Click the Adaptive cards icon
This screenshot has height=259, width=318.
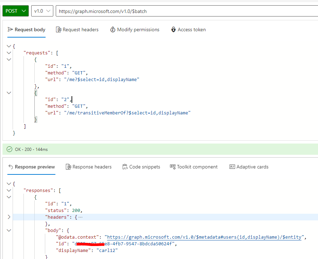pos(232,167)
